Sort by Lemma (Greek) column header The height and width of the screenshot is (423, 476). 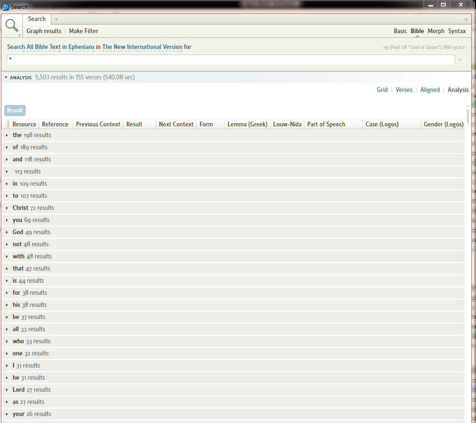(248, 124)
